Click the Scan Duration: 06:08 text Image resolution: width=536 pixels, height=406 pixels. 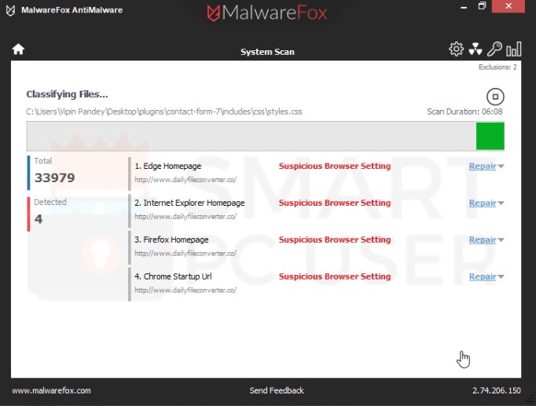(464, 112)
